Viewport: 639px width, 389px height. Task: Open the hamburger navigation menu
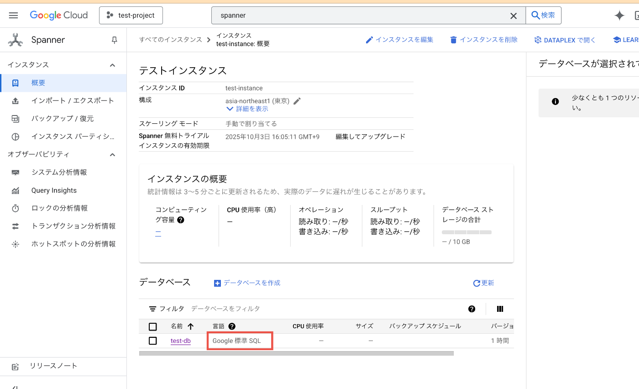[13, 15]
